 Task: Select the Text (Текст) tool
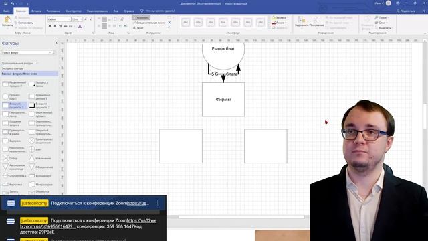point(138,28)
